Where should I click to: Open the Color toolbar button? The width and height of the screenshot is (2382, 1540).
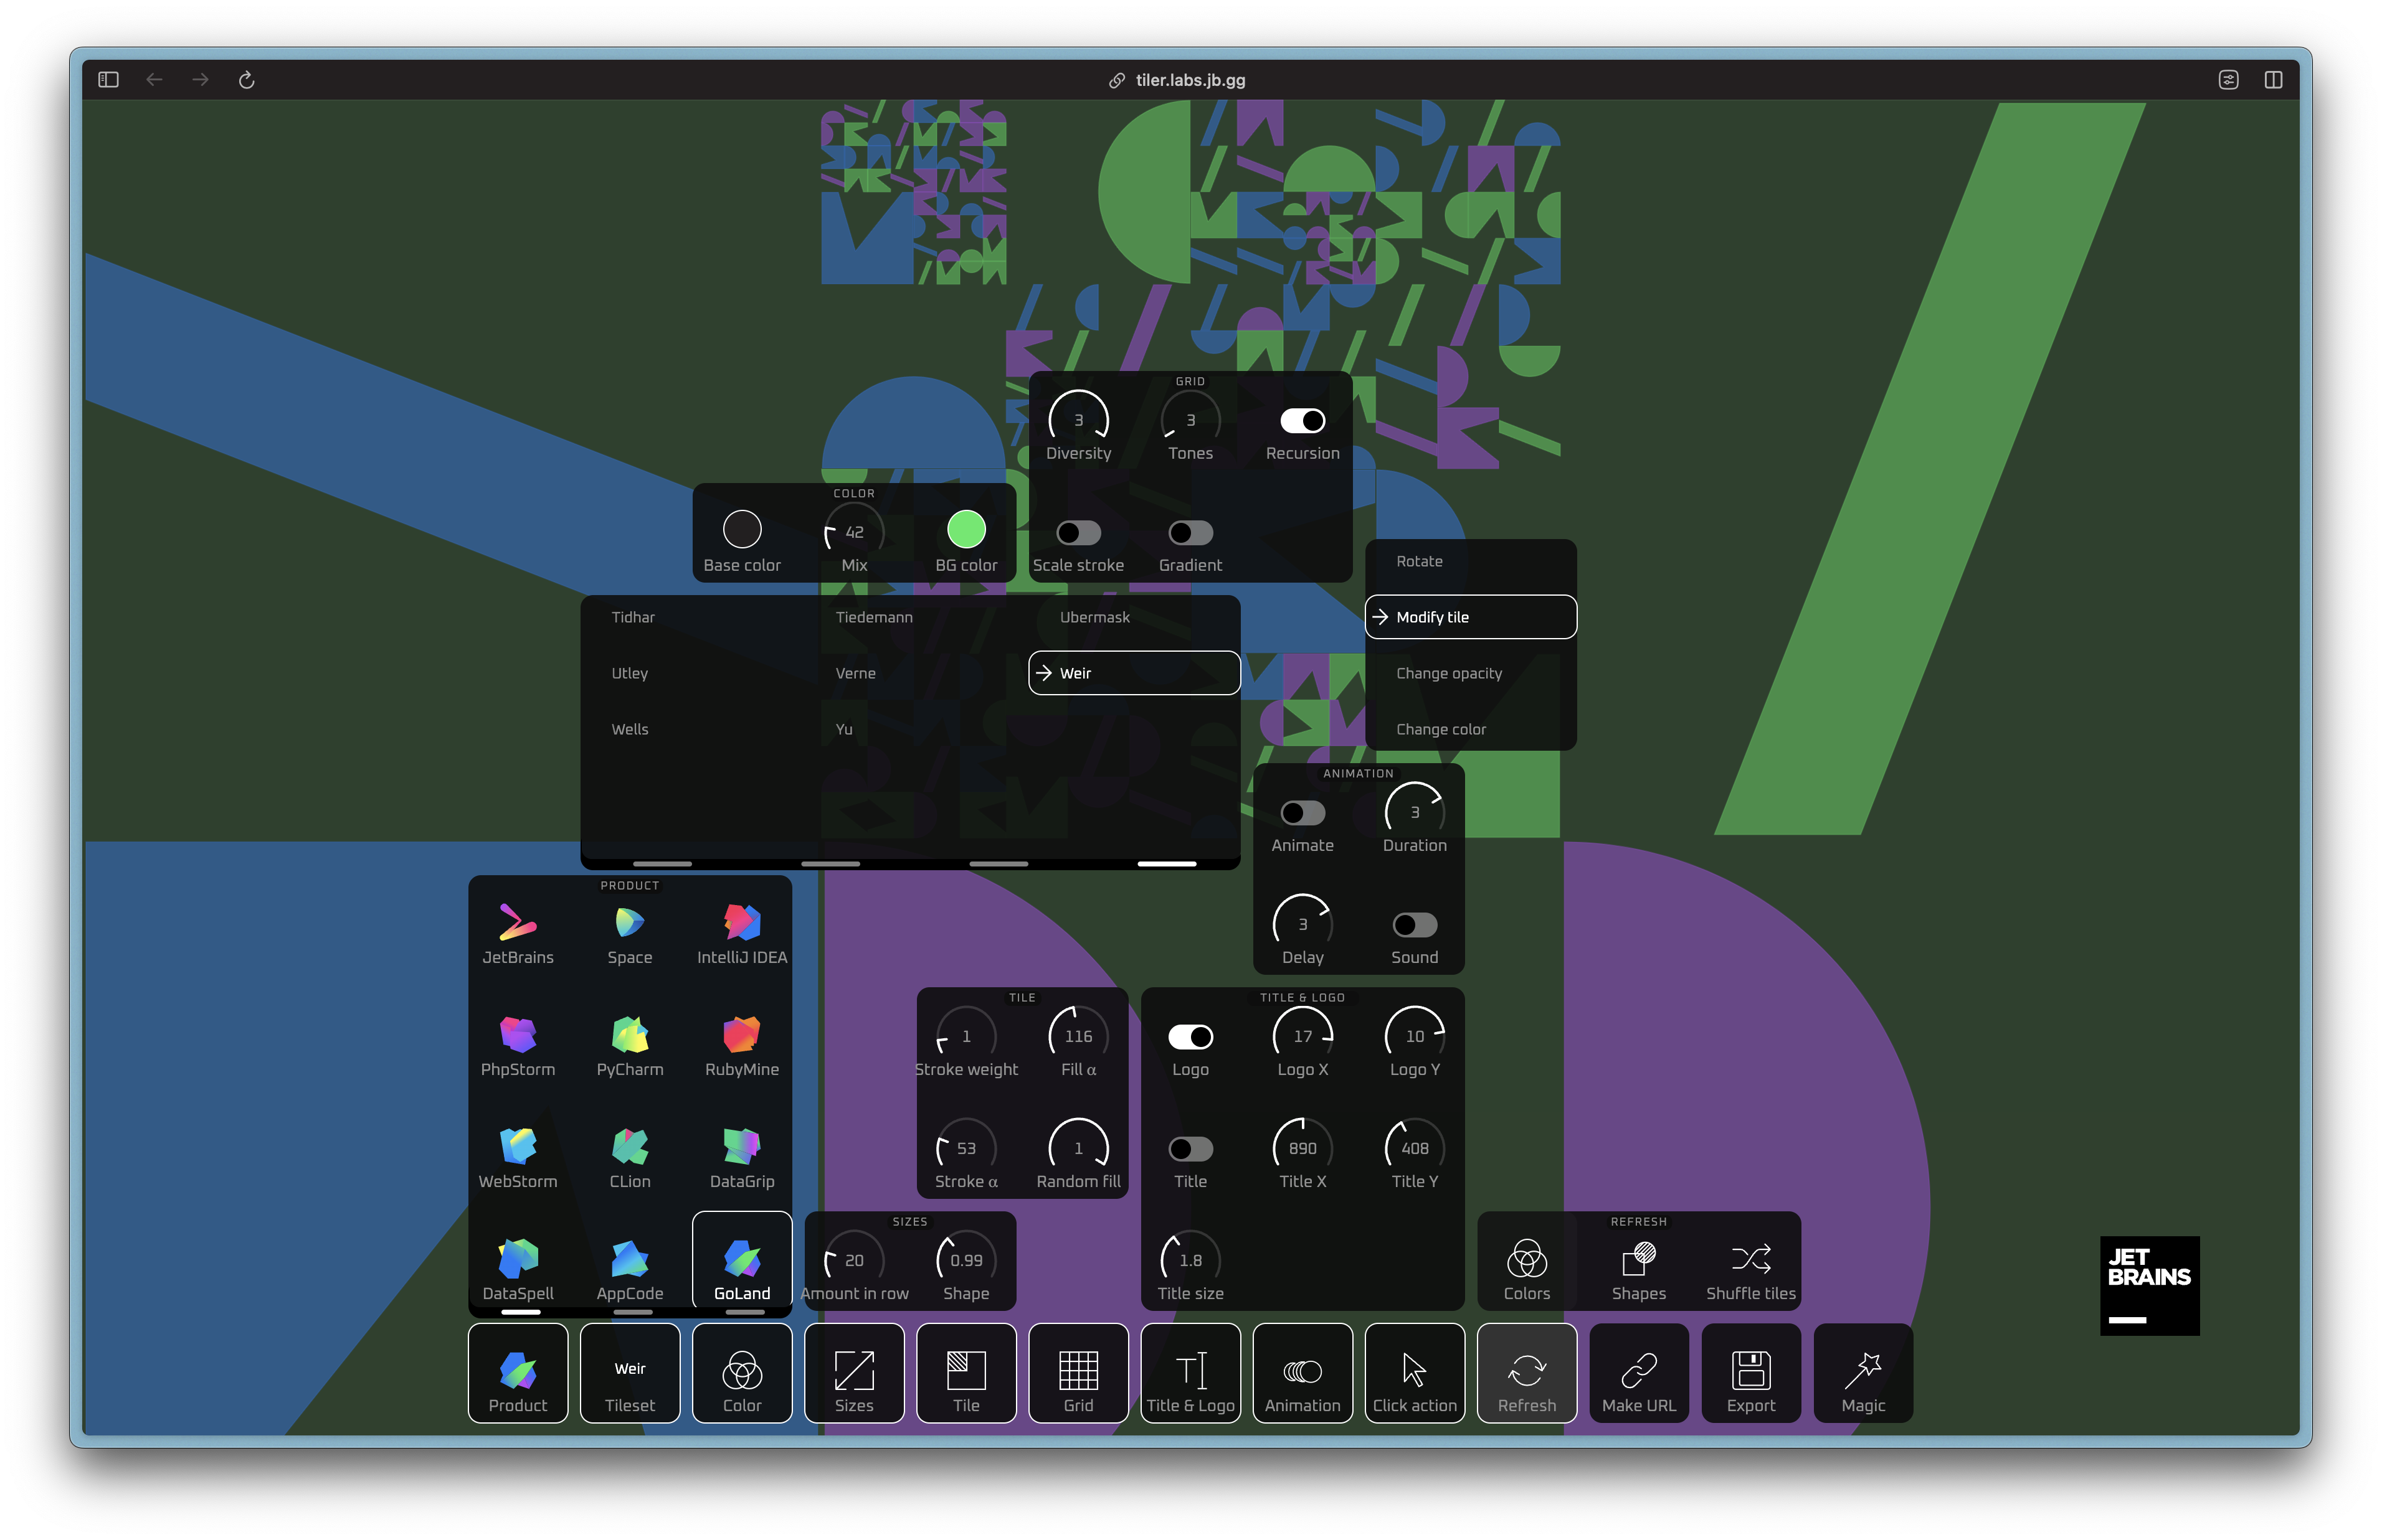pyautogui.click(x=741, y=1373)
